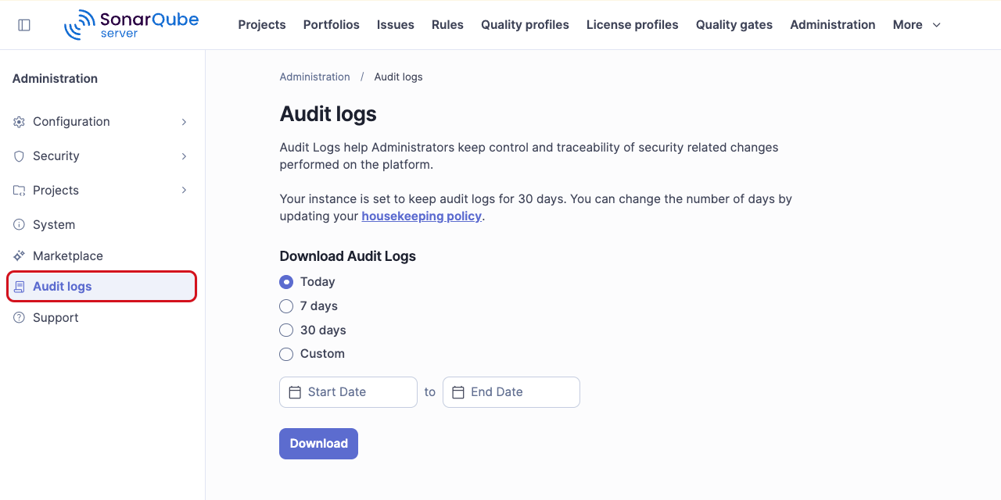
Task: Select the 7 days radio option
Action: click(286, 305)
